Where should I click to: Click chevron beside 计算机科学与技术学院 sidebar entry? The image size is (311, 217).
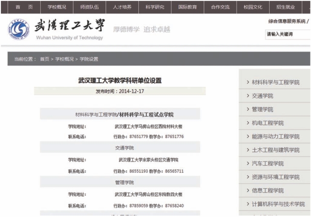[x=248, y=204]
